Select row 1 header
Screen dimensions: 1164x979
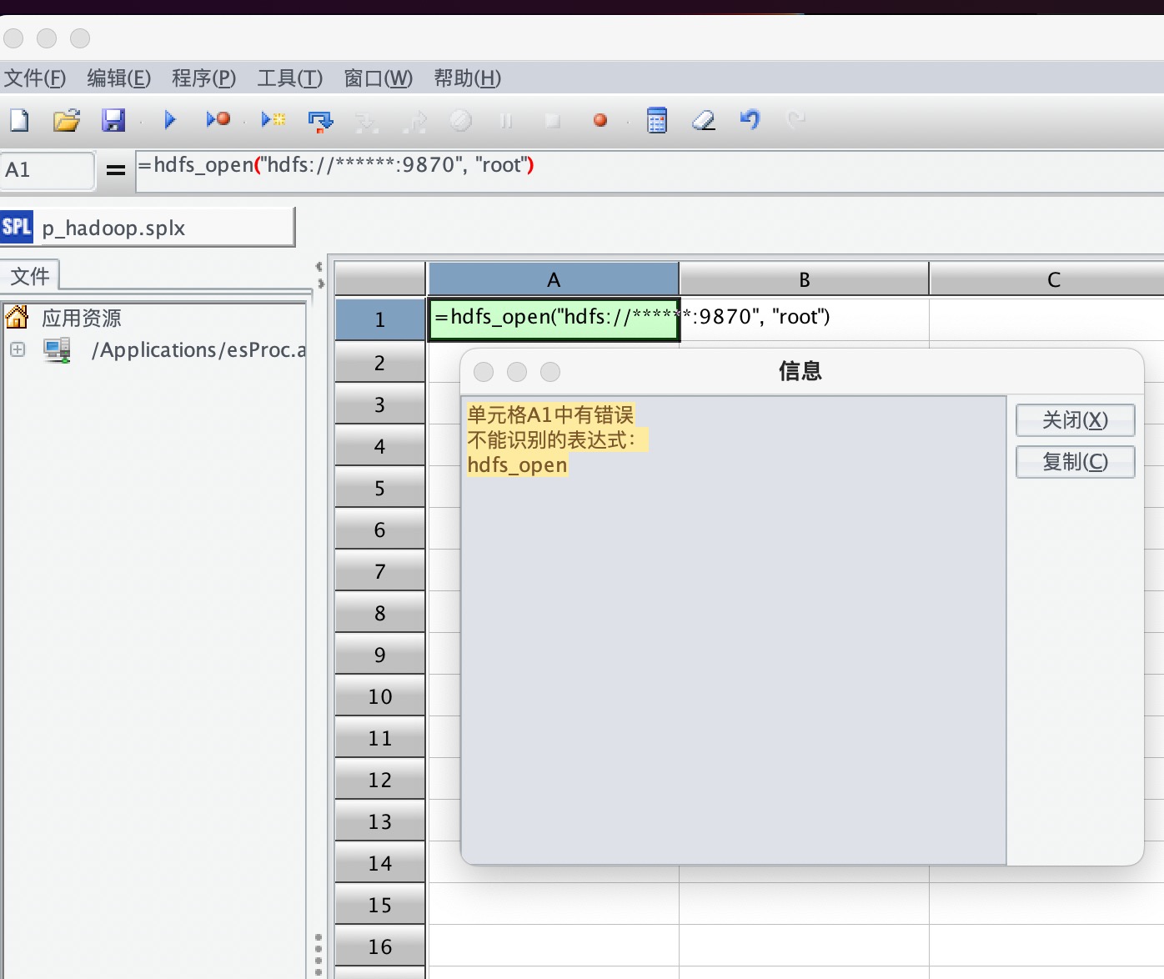click(380, 319)
